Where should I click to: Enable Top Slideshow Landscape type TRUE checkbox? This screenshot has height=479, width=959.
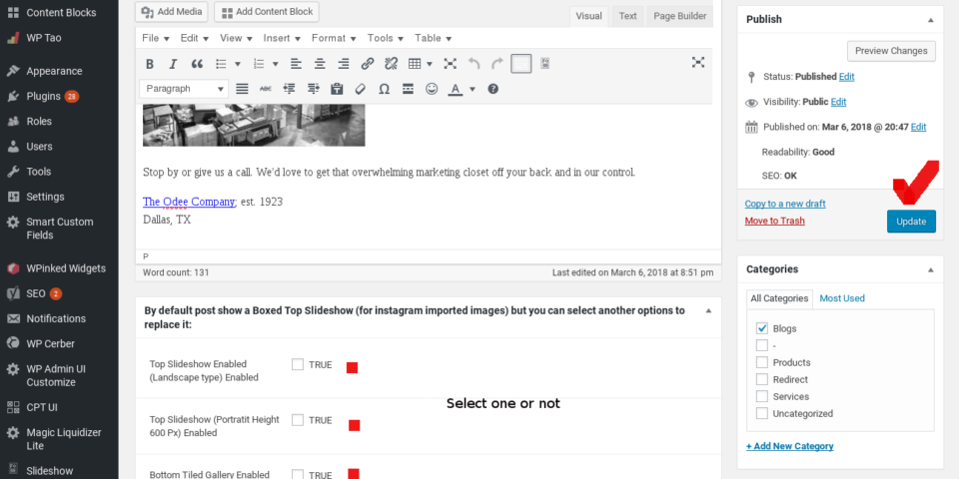(298, 364)
